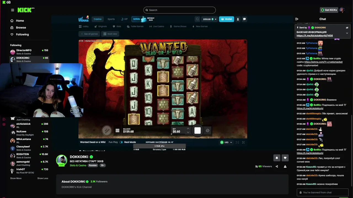Follow DOKKORKI with heart button
353x198 pixels.
(x=285, y=158)
